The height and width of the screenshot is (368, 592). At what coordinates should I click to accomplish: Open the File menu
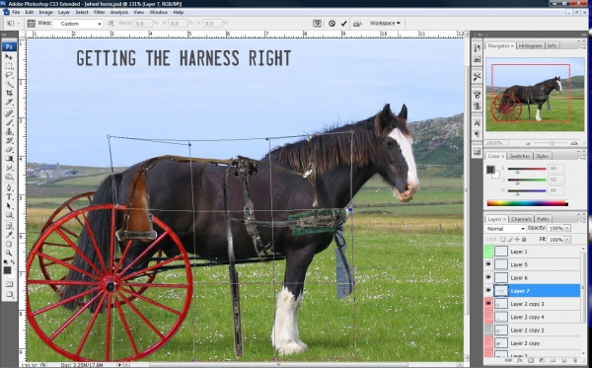(x=16, y=12)
